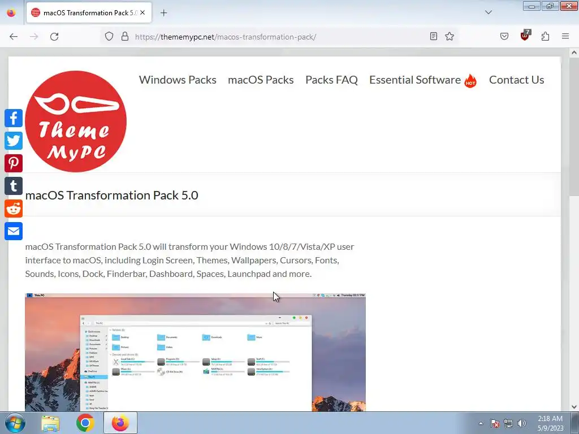Click the vertical scrollbar thumb

pyautogui.click(x=574, y=126)
